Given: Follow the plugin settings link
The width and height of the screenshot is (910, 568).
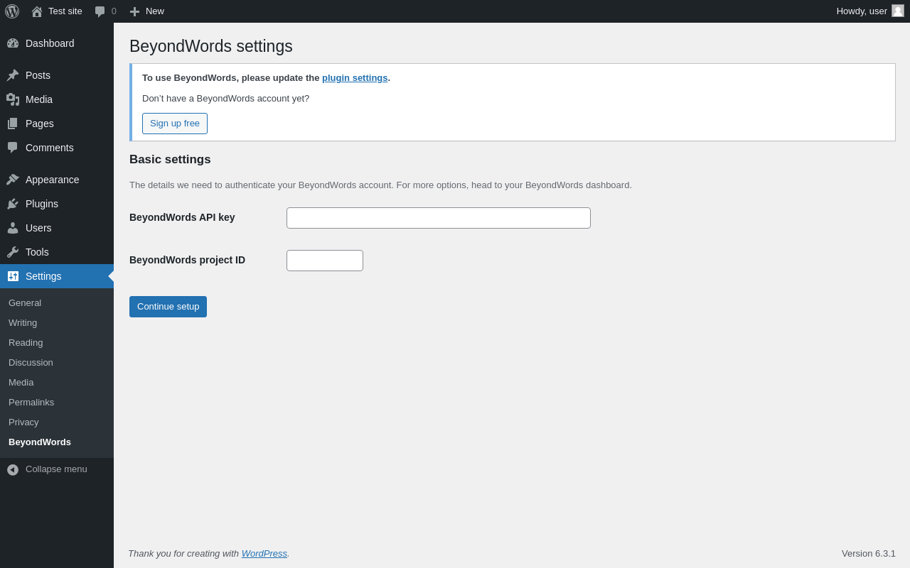Looking at the screenshot, I should pos(355,78).
